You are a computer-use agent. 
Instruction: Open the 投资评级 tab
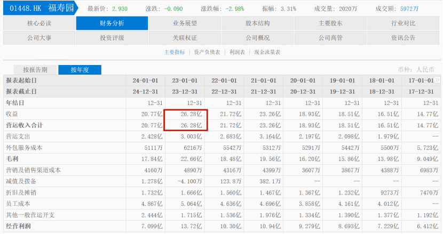(112, 38)
